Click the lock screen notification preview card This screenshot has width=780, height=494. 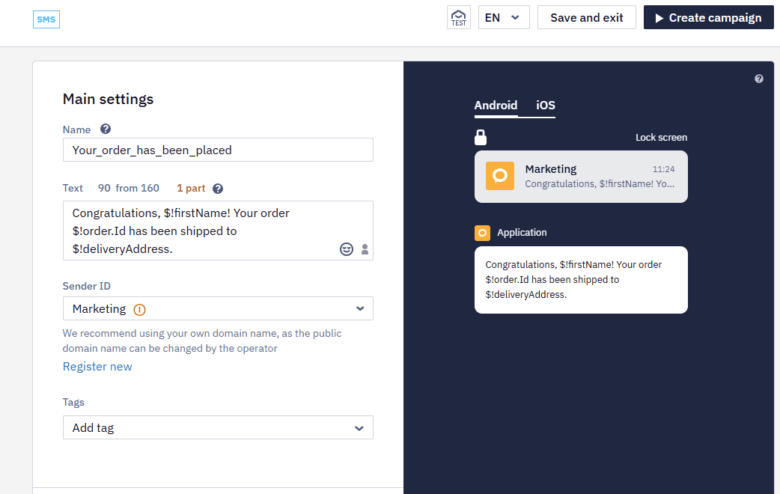pos(581,177)
